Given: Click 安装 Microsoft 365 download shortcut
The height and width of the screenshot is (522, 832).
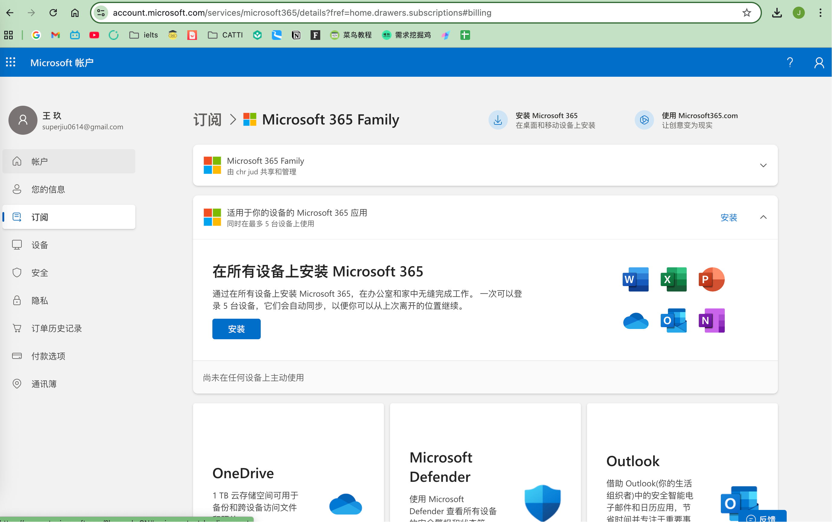Looking at the screenshot, I should pyautogui.click(x=542, y=120).
